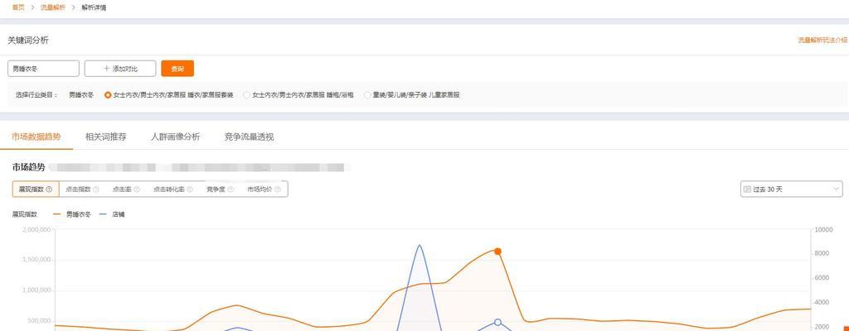Click 8000 right axis label

(x=822, y=254)
